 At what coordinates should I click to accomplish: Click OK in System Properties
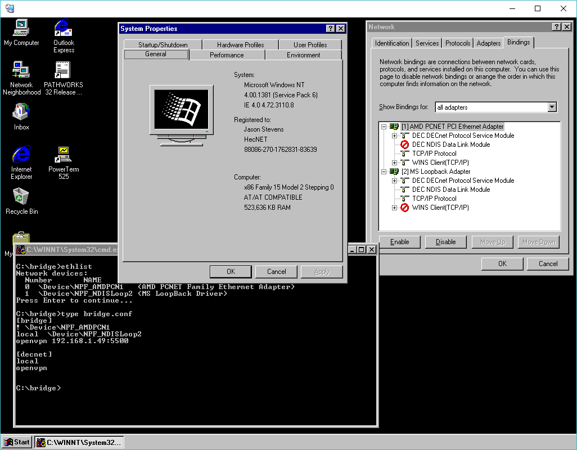pos(231,272)
